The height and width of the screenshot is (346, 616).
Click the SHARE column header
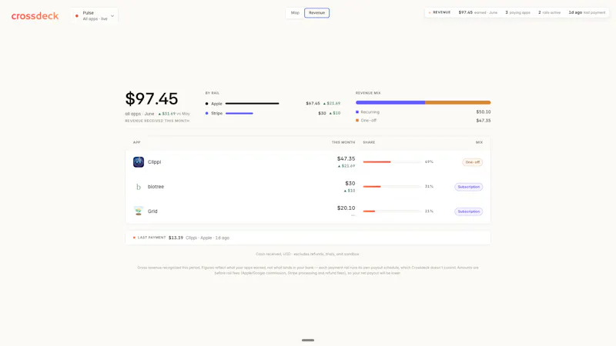point(369,142)
